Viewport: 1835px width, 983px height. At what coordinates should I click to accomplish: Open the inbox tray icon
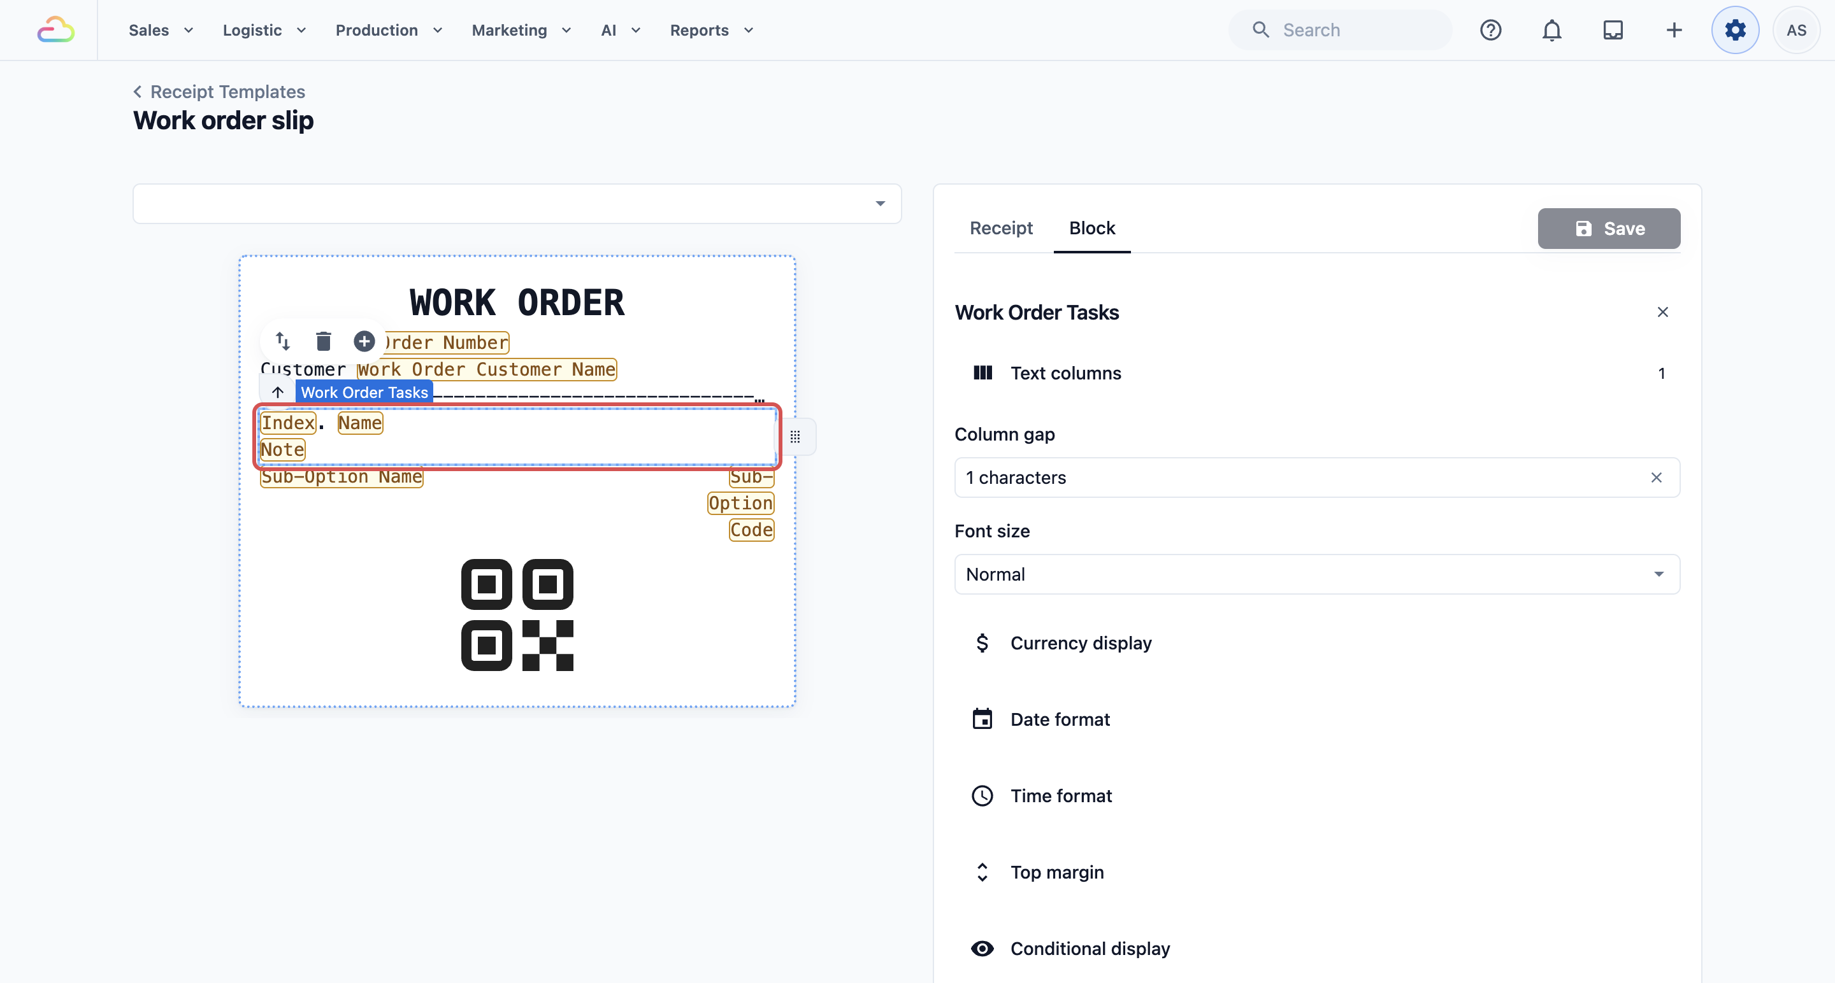[x=1613, y=30]
